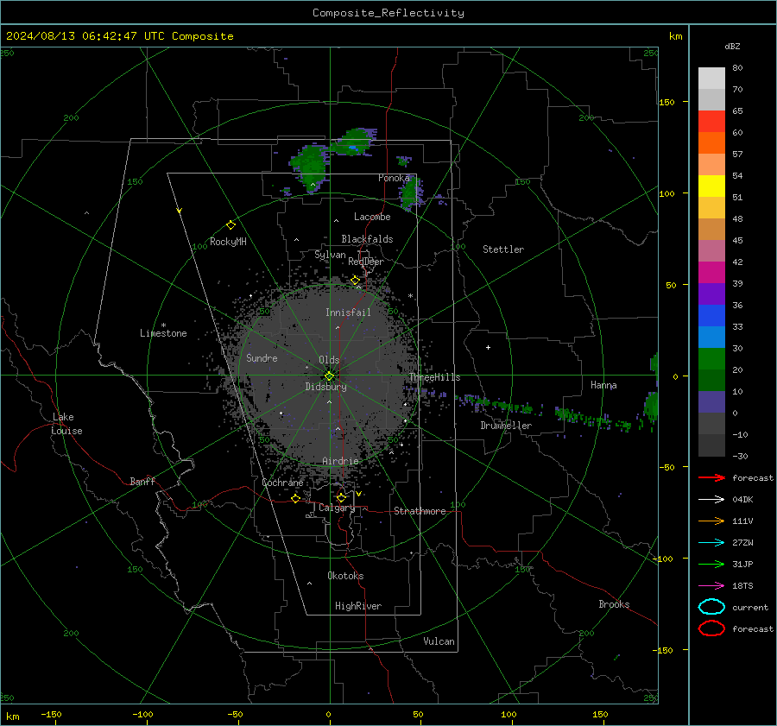Click the Ponoka city label

coord(394,178)
